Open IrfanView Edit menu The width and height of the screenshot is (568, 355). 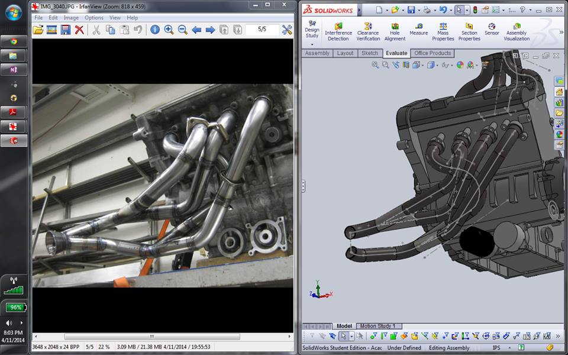[x=53, y=17]
